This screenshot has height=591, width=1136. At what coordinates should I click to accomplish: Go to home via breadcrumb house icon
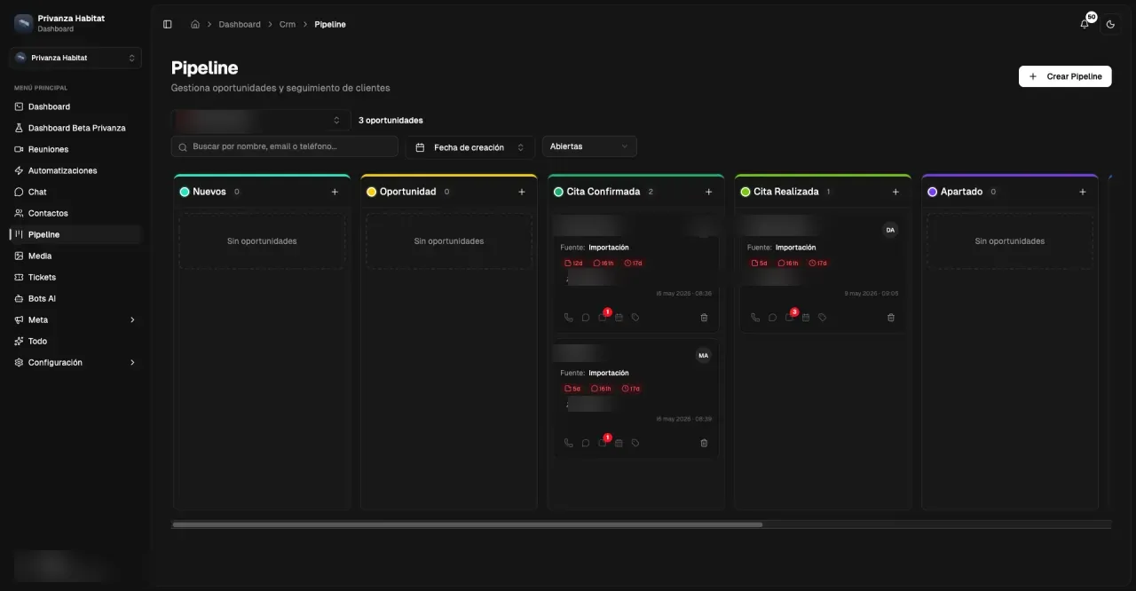195,24
